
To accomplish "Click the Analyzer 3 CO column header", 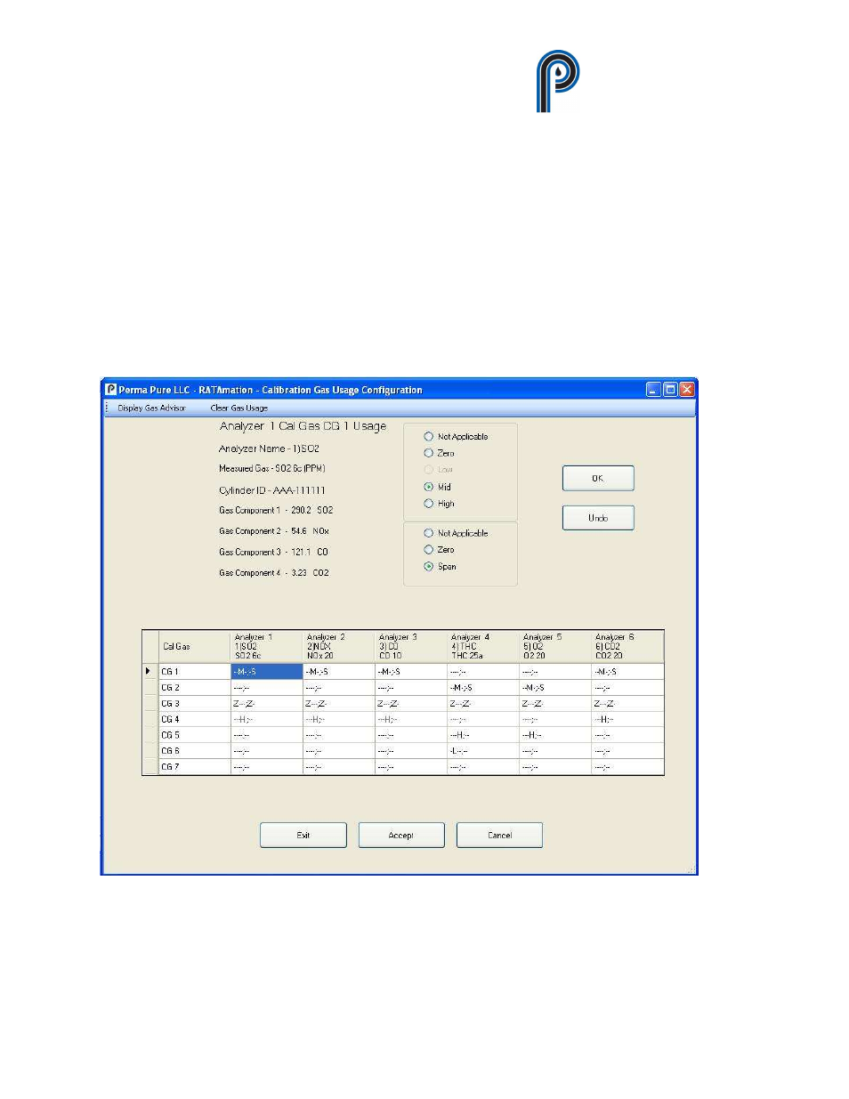I will [x=411, y=647].
